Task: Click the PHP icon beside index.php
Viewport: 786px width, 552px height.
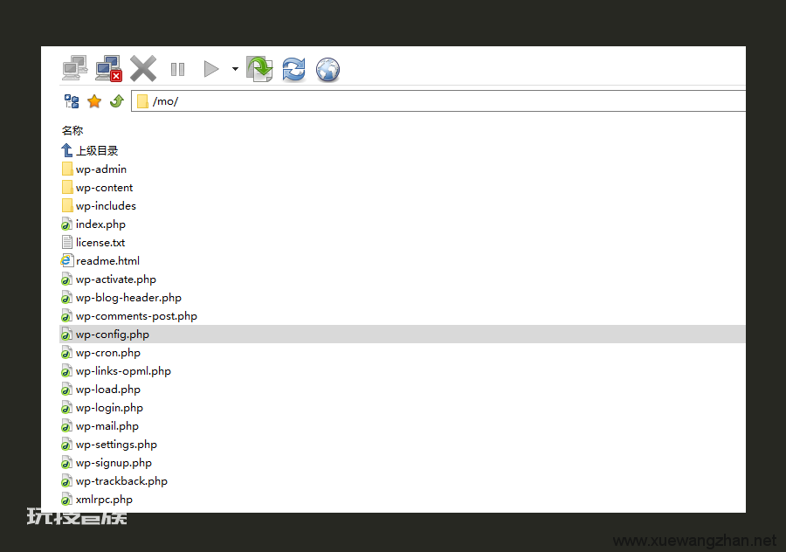Action: click(66, 224)
